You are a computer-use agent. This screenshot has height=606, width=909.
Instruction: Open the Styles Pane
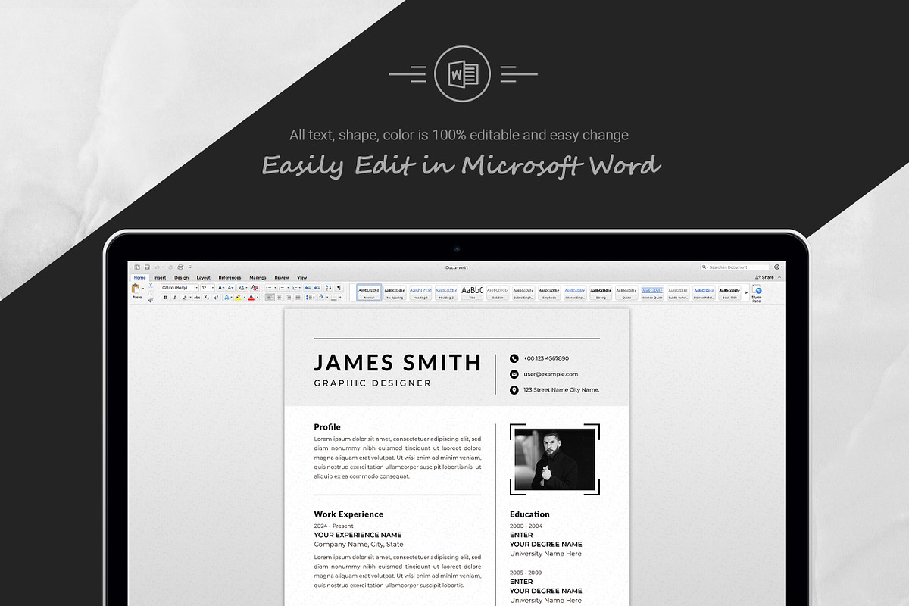[x=757, y=293]
